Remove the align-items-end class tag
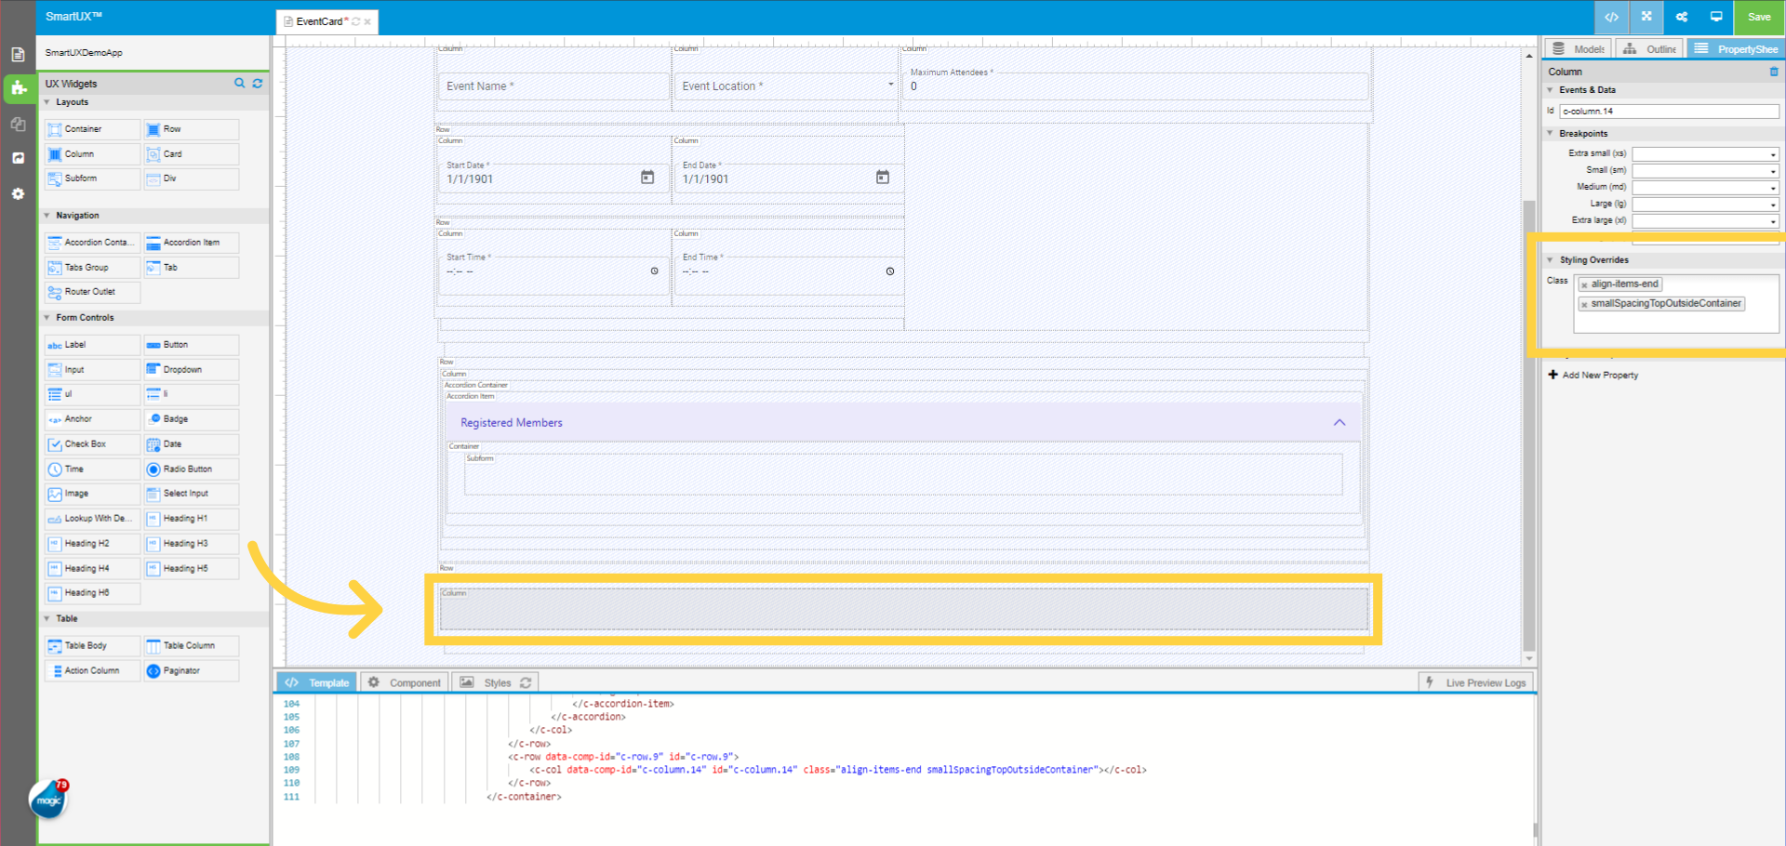This screenshot has height=846, width=1786. tap(1584, 285)
